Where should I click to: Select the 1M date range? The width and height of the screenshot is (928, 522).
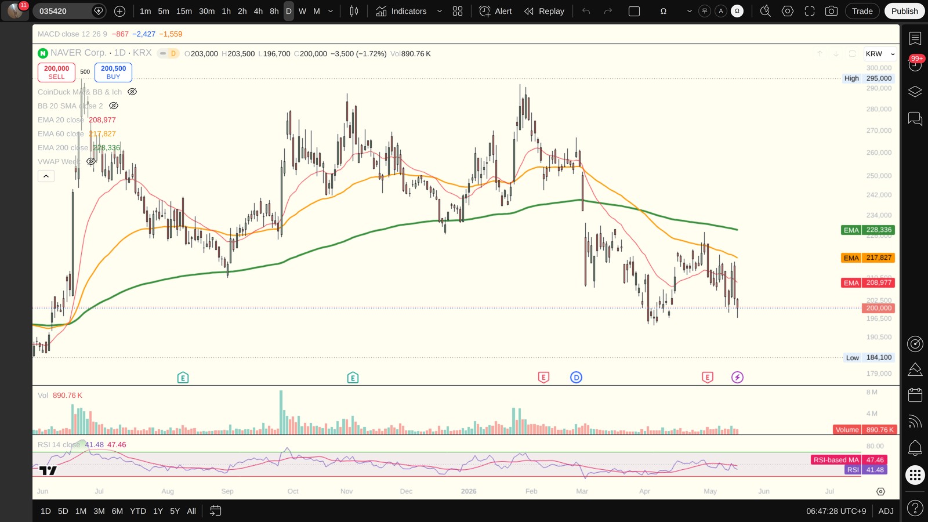click(81, 511)
